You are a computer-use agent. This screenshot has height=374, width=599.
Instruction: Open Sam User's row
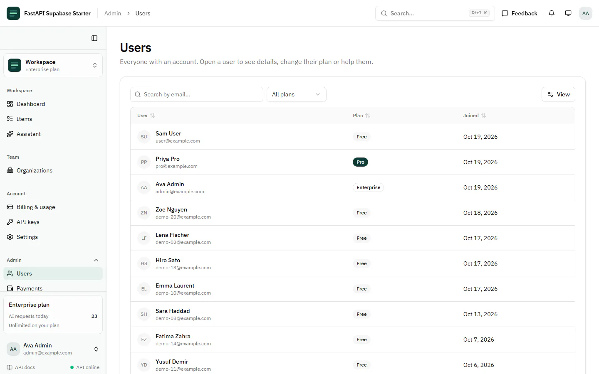click(x=353, y=137)
